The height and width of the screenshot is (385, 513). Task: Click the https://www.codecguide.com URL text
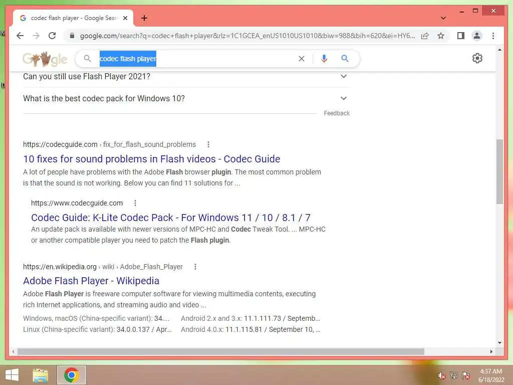tap(77, 203)
